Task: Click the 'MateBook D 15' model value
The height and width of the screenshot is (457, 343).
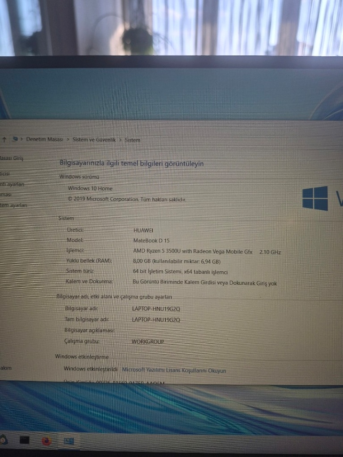Action: click(x=151, y=241)
